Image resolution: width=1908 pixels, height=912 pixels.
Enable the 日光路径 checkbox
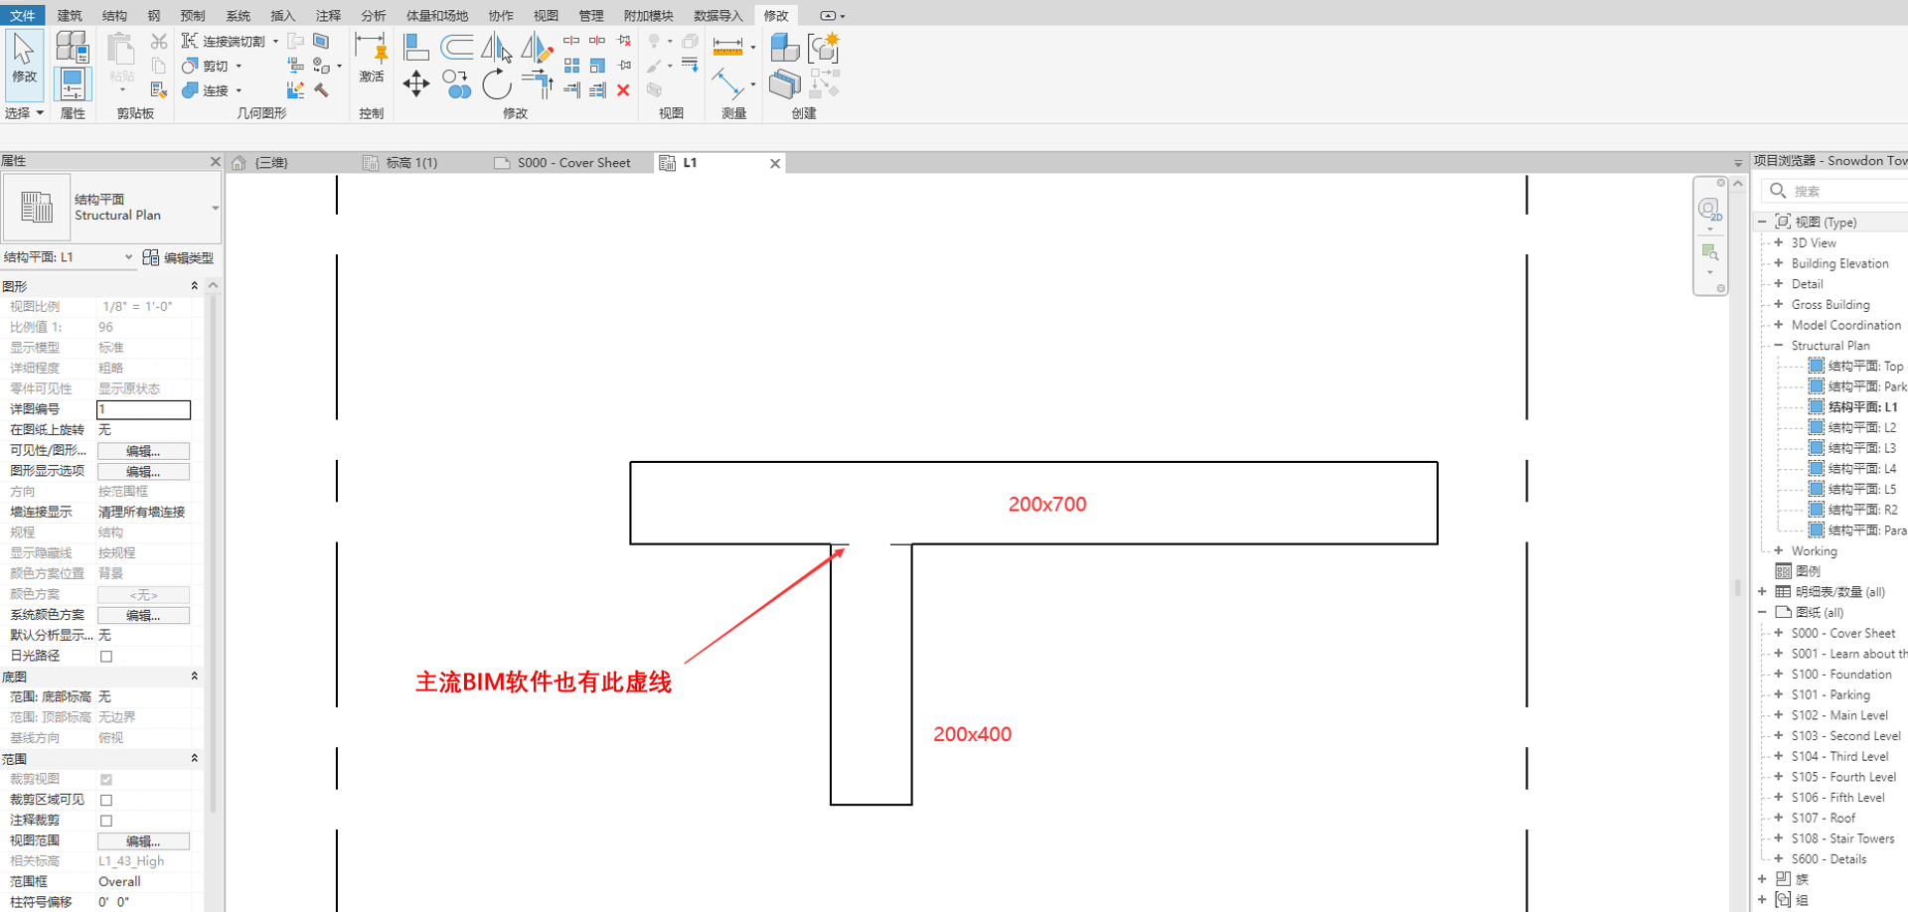[x=106, y=656]
